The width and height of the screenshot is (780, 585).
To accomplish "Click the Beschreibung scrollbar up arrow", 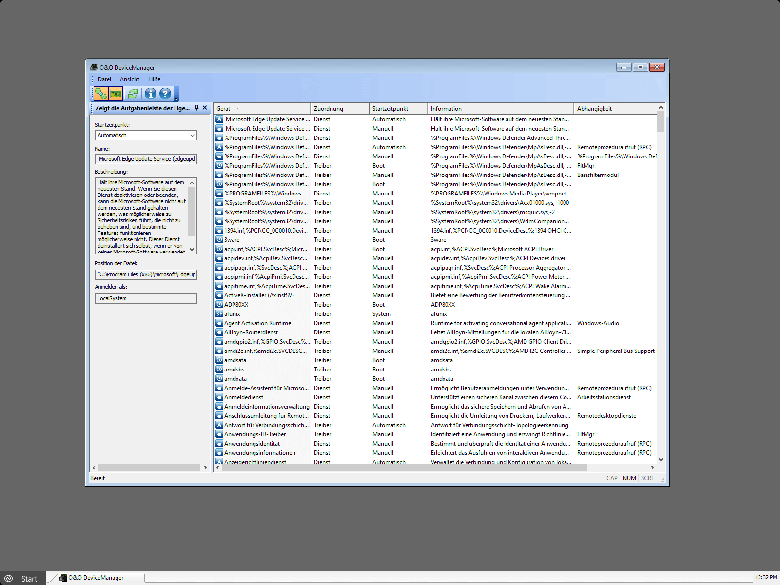I will (x=192, y=182).
